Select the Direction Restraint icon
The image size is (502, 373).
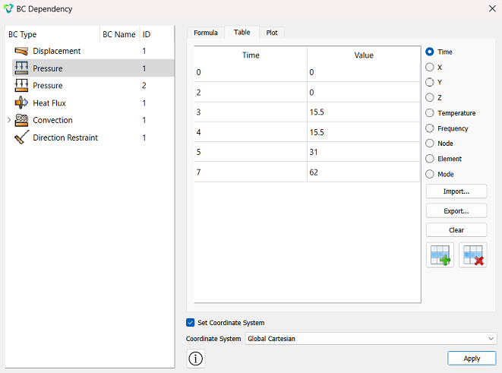(x=21, y=138)
